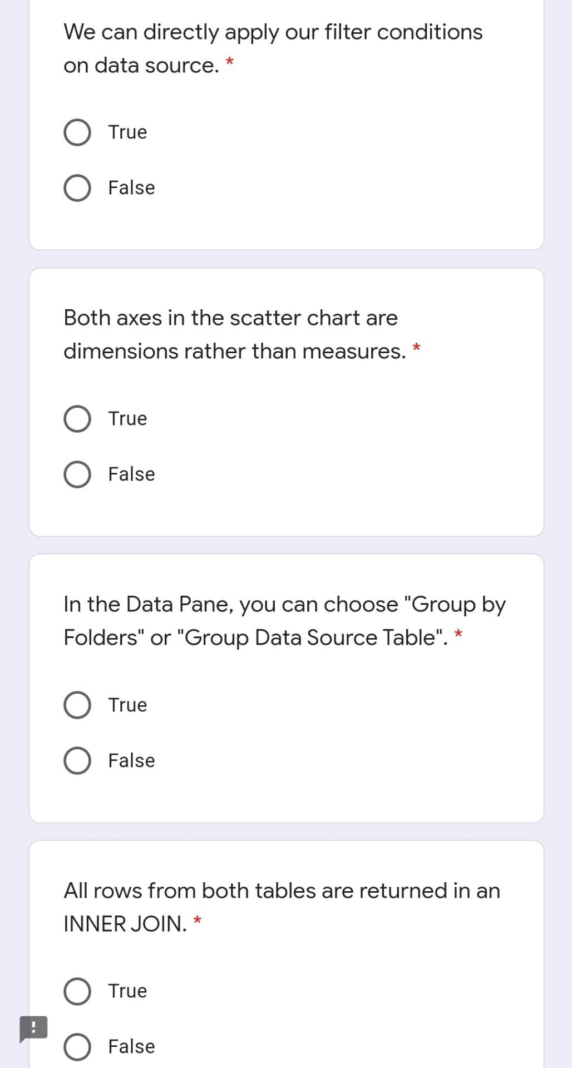Click 'False' label text under Data Pane question
The image size is (572, 1068).
click(x=131, y=761)
